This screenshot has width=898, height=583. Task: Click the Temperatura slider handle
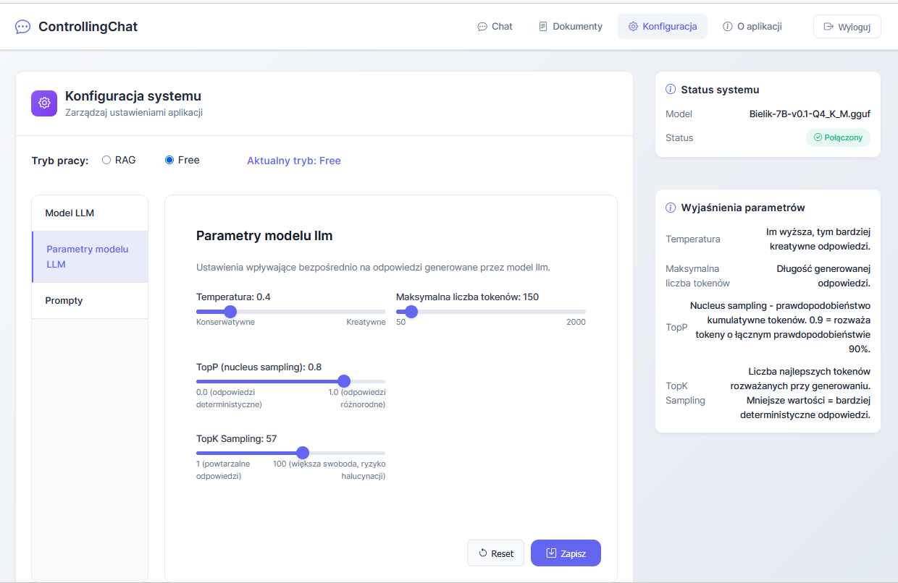point(230,312)
